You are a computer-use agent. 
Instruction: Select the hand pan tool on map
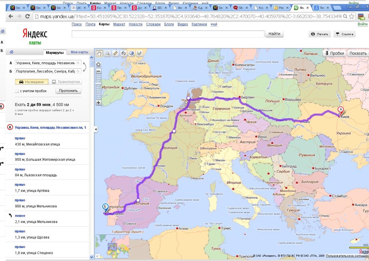click(x=99, y=54)
